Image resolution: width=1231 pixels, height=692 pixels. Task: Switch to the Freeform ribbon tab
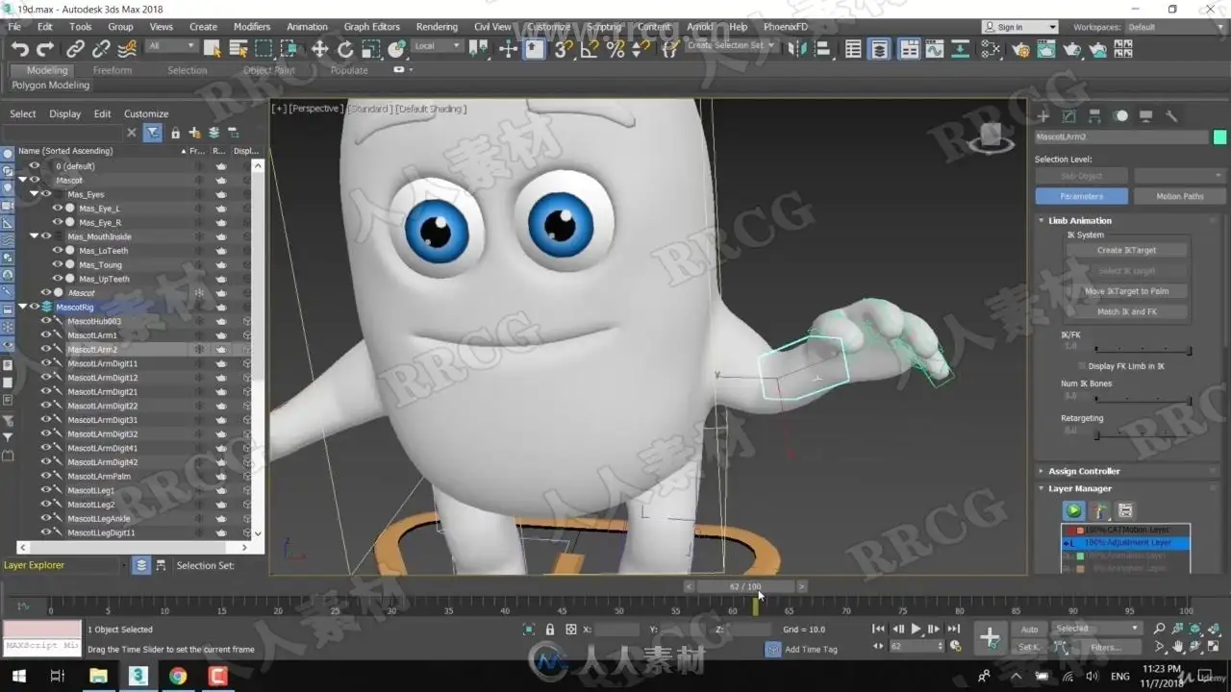tap(113, 70)
